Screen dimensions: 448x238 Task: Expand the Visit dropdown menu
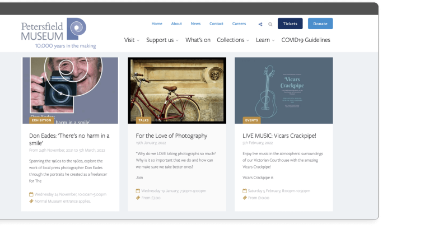132,40
